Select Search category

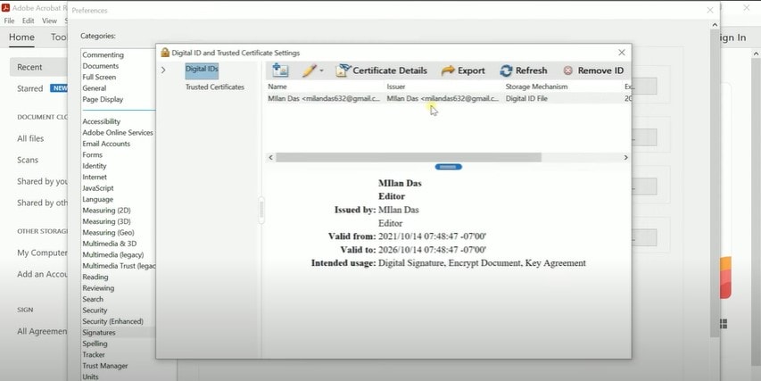point(93,300)
